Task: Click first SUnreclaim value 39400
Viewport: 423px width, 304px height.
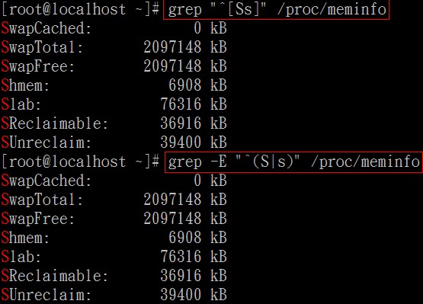Action: point(181,142)
